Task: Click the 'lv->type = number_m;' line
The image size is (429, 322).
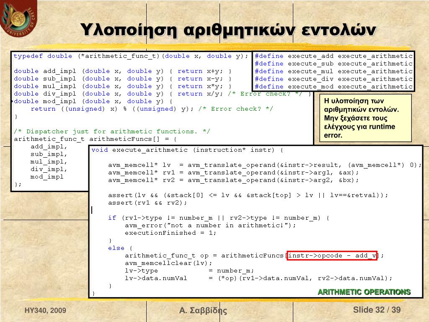Action: [x=189, y=271]
